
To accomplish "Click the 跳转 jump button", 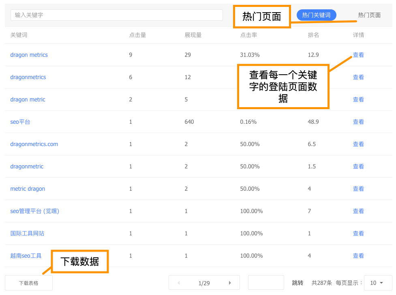I will (x=298, y=283).
